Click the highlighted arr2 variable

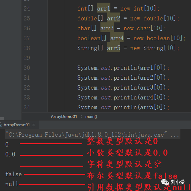coord(114,18)
